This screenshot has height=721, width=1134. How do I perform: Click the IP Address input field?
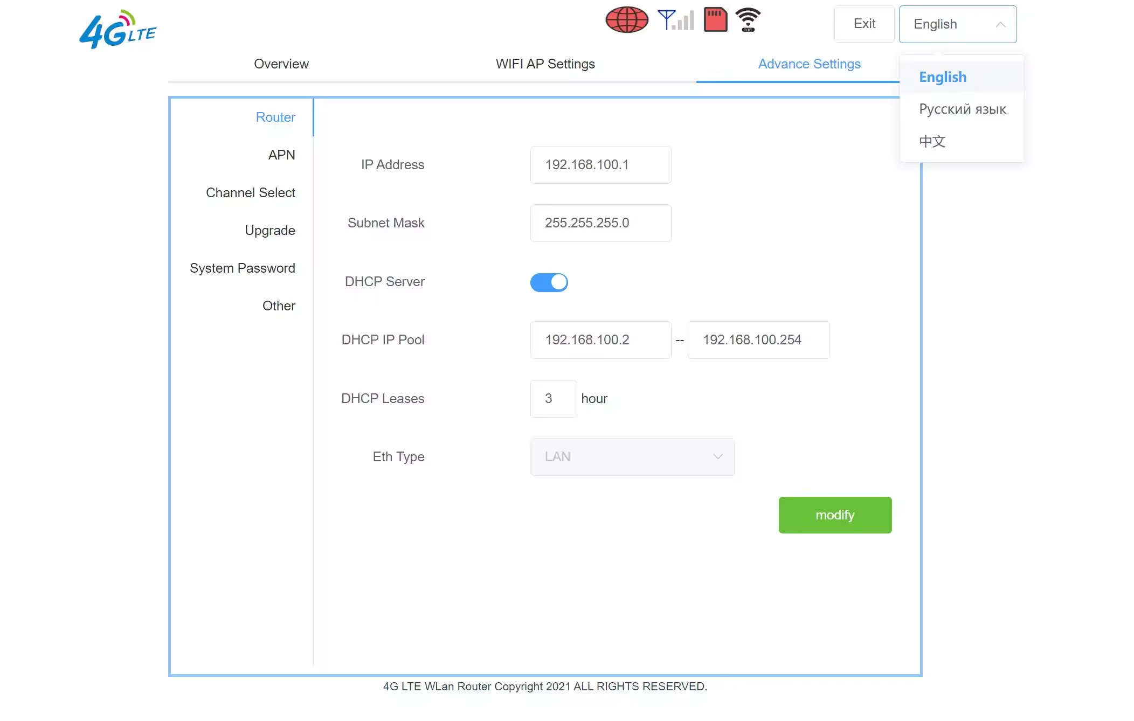(600, 165)
